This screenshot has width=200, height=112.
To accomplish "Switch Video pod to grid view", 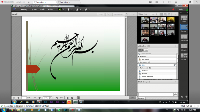I will point(161,14).
